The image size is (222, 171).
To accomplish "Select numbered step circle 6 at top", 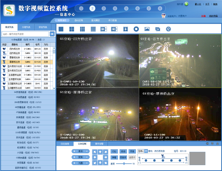I will pos(138,8).
